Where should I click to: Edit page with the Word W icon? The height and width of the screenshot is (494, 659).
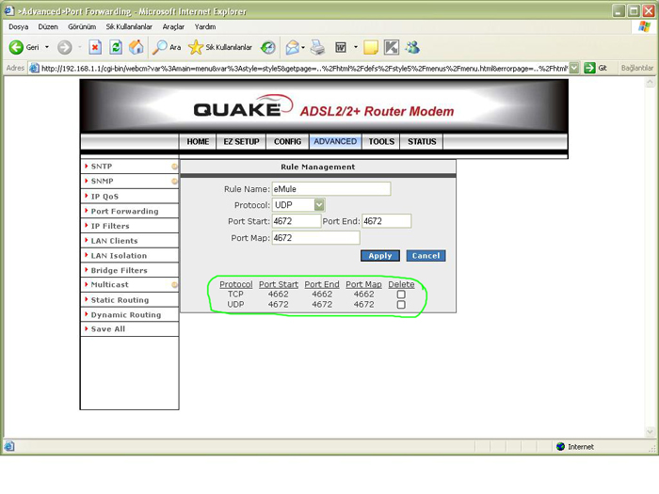tap(341, 47)
